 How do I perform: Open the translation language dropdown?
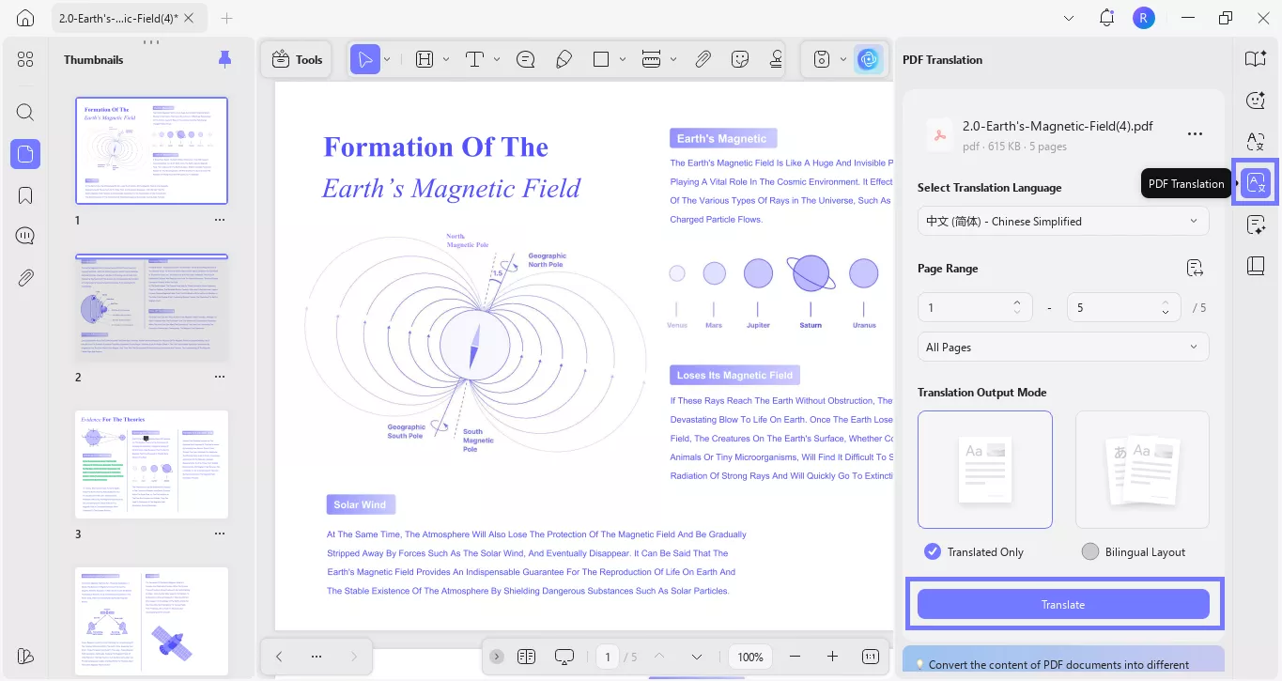(x=1062, y=222)
